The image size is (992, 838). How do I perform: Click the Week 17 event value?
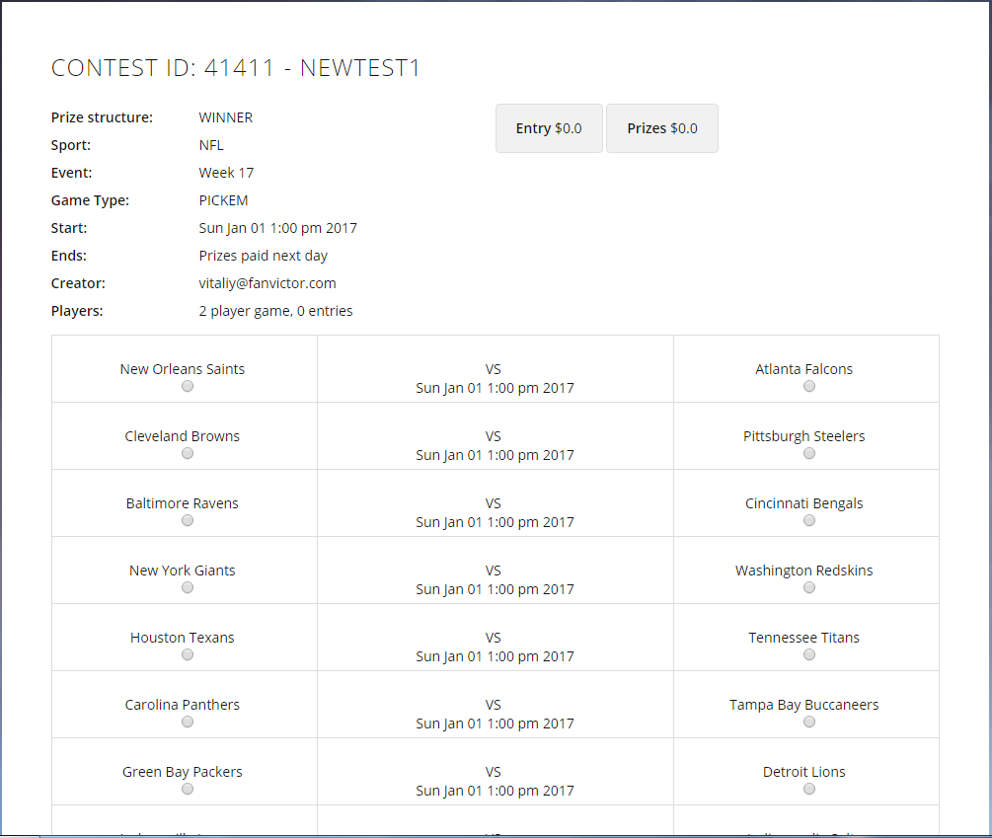pyautogui.click(x=226, y=173)
